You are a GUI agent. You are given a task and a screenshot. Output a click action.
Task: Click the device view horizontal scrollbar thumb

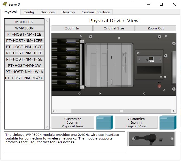coord(121,111)
